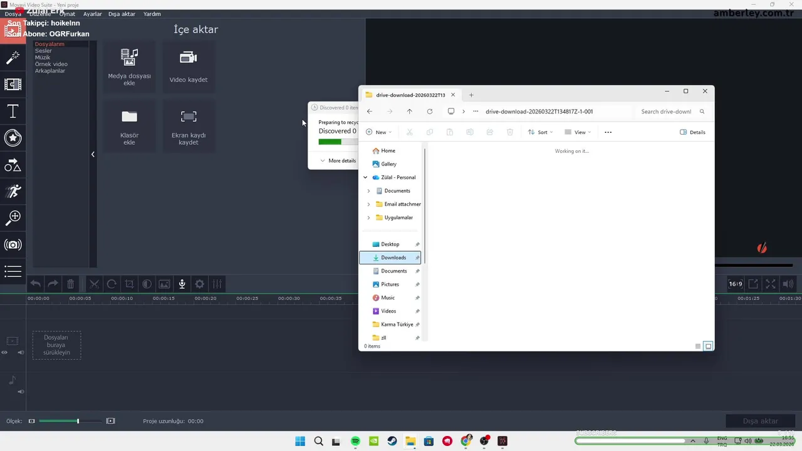The width and height of the screenshot is (802, 451).
Task: Expand More details in the progress dialog
Action: pyautogui.click(x=338, y=161)
